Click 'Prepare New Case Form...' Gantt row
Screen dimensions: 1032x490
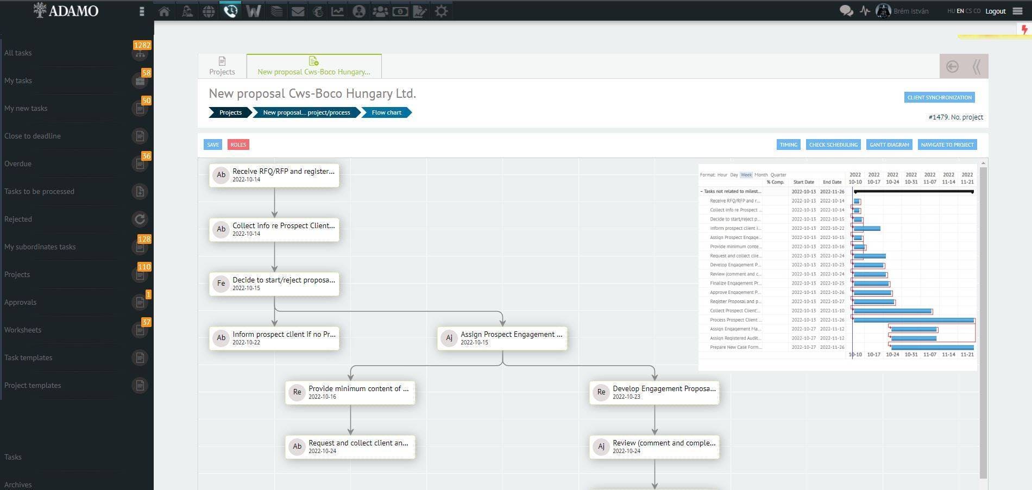pyautogui.click(x=837, y=347)
